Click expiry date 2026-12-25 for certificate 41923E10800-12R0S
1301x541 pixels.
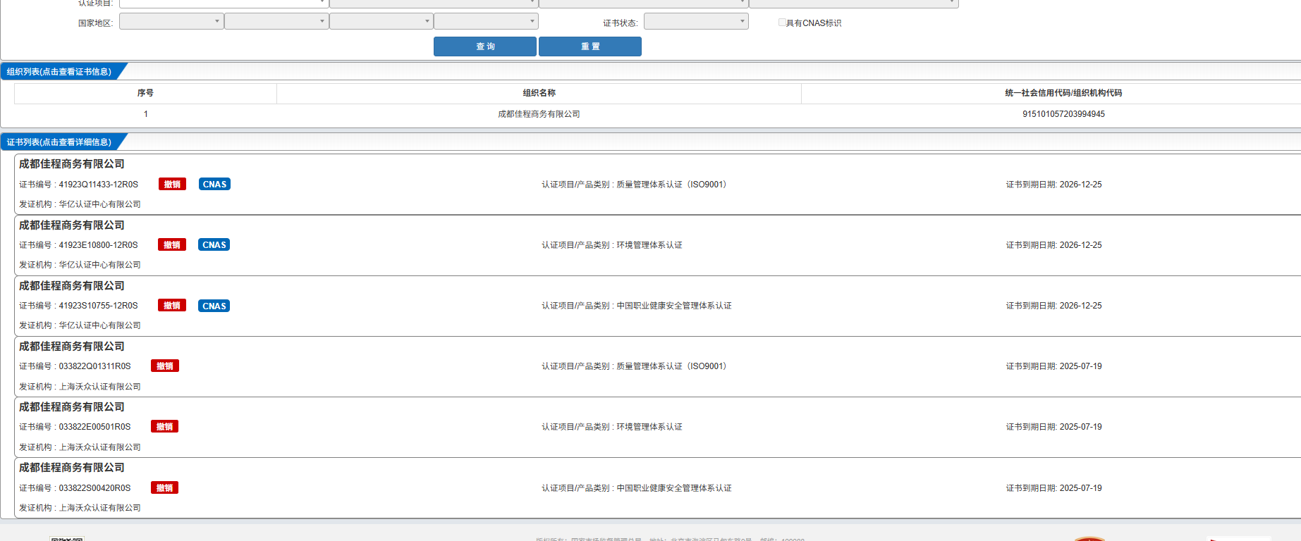[x=1080, y=245]
